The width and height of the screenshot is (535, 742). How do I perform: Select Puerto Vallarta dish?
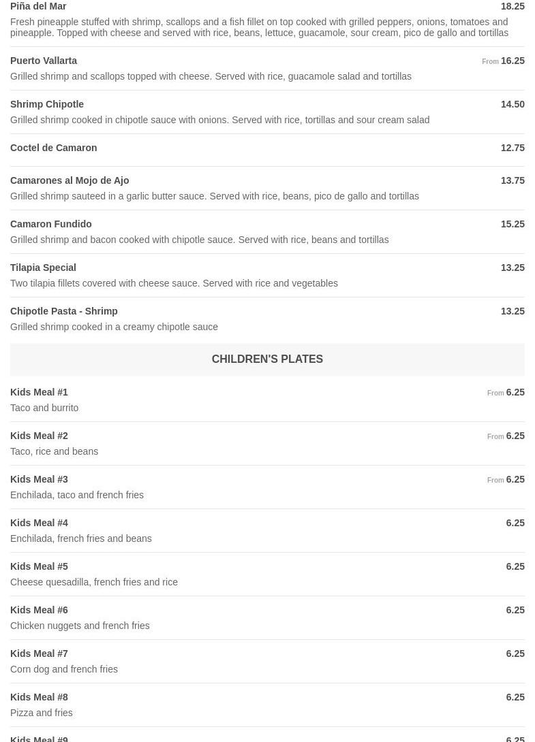[44, 61]
